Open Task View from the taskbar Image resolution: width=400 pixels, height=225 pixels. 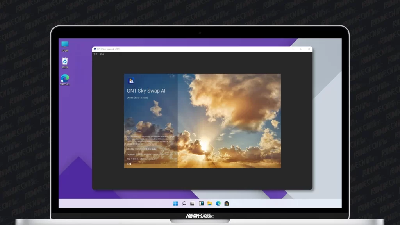[x=193, y=204]
